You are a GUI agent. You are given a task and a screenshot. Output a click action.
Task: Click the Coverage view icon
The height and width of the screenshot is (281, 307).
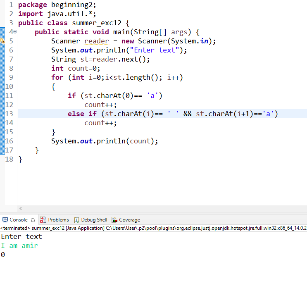click(x=114, y=220)
